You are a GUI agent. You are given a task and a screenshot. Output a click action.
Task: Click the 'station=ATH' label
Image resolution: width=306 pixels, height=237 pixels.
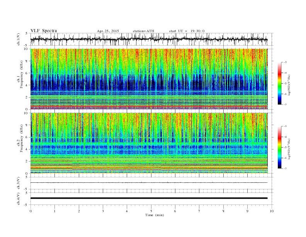click(143, 31)
